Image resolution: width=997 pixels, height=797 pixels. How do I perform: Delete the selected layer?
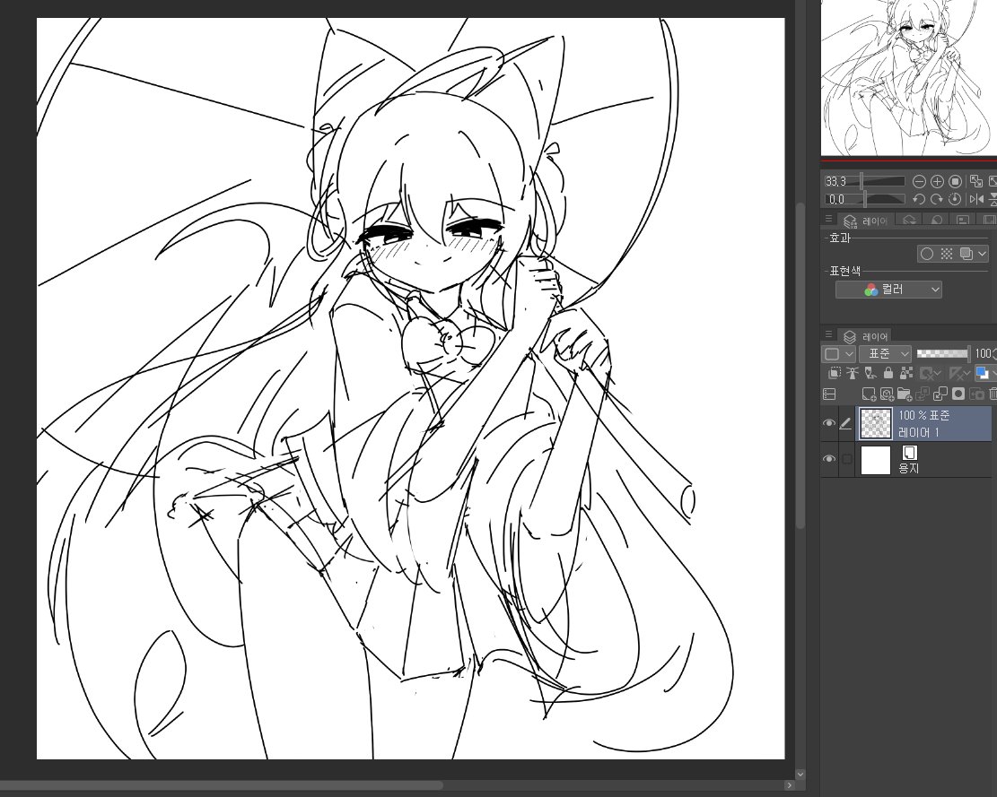click(993, 394)
